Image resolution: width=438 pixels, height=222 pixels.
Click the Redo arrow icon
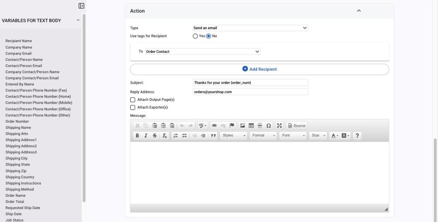pyautogui.click(x=190, y=126)
